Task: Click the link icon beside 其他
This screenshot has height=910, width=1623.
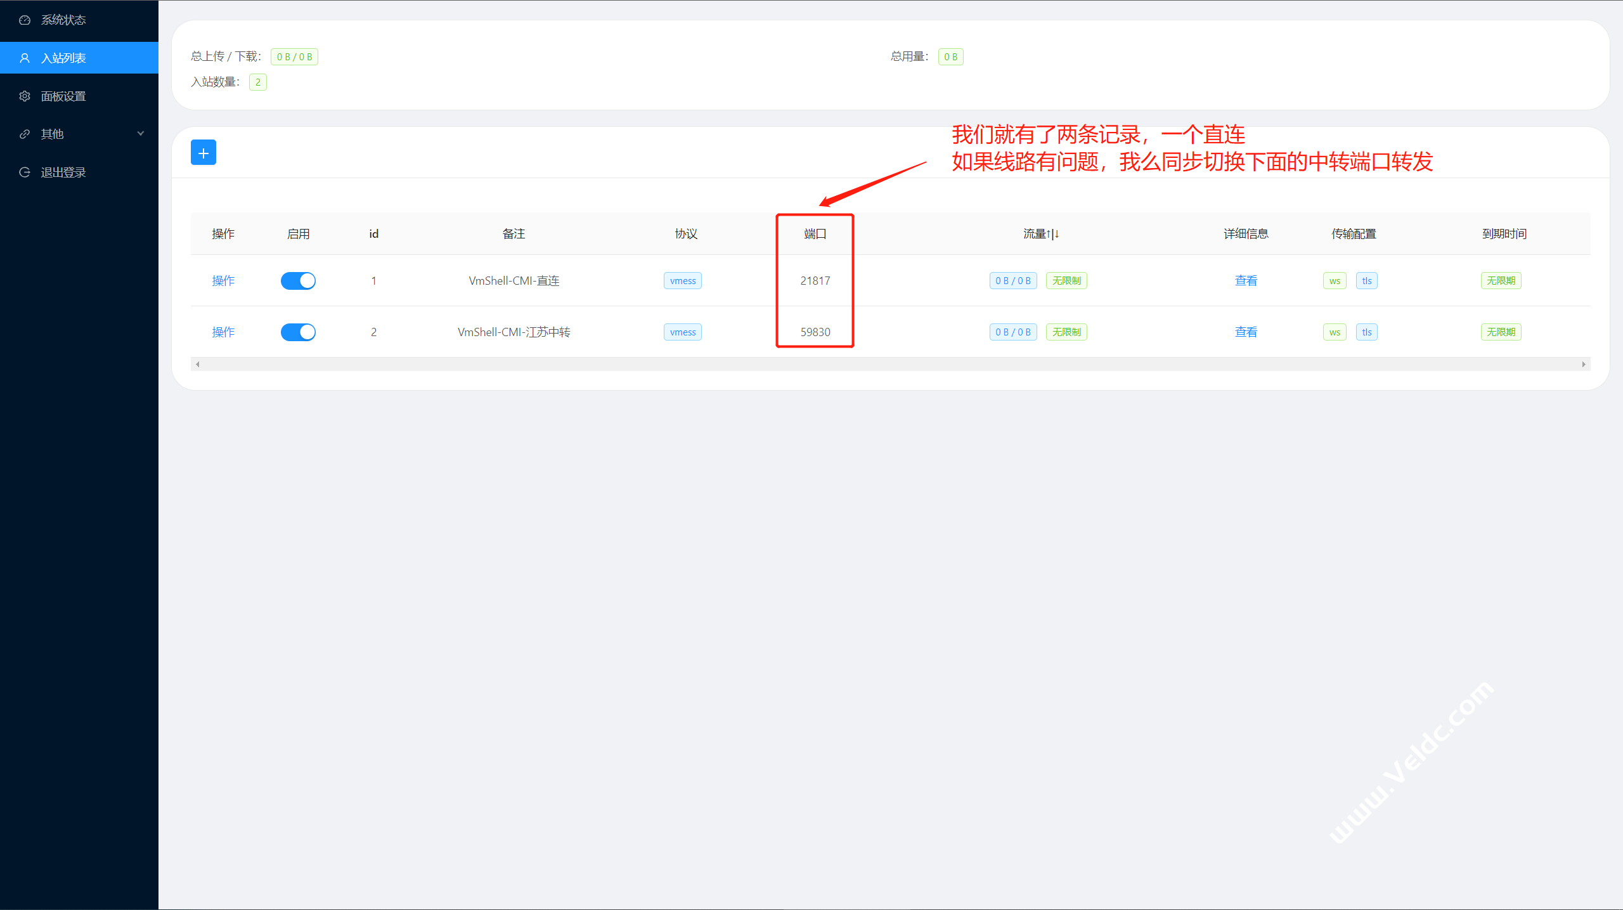Action: [x=25, y=134]
